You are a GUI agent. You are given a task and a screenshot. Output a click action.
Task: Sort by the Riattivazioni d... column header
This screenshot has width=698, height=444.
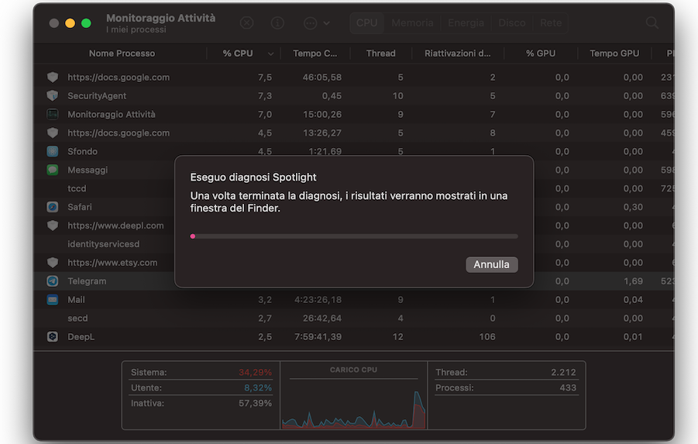(457, 53)
